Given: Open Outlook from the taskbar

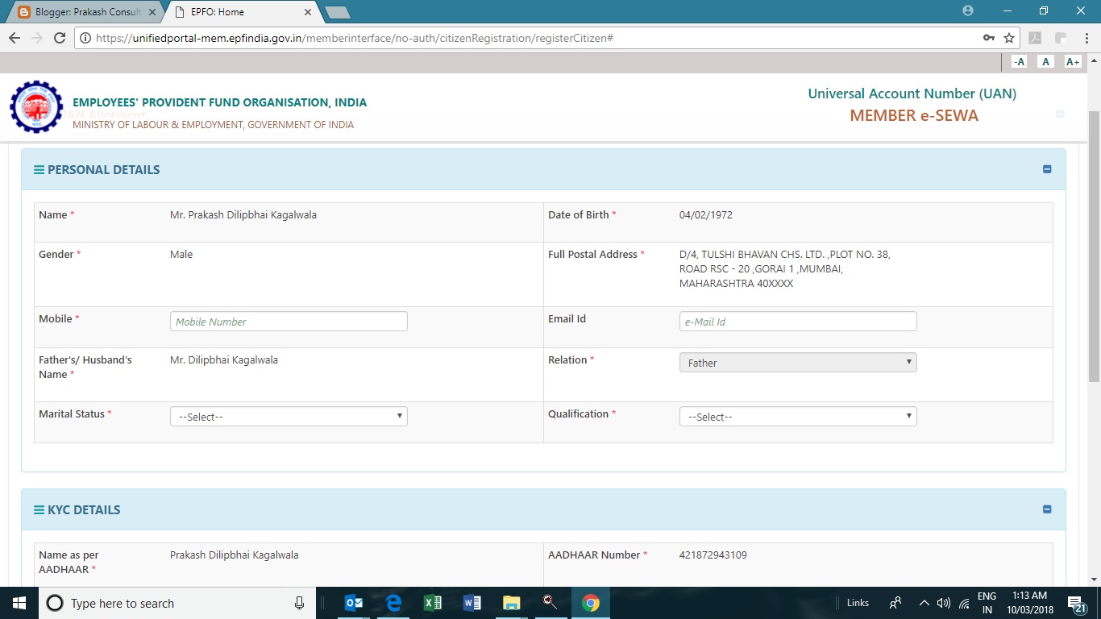Looking at the screenshot, I should click(354, 603).
